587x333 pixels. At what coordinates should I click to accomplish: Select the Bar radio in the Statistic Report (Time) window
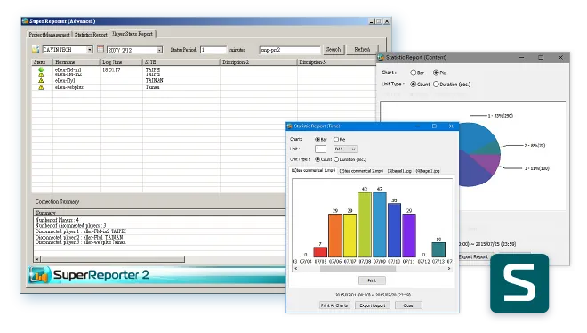point(318,139)
